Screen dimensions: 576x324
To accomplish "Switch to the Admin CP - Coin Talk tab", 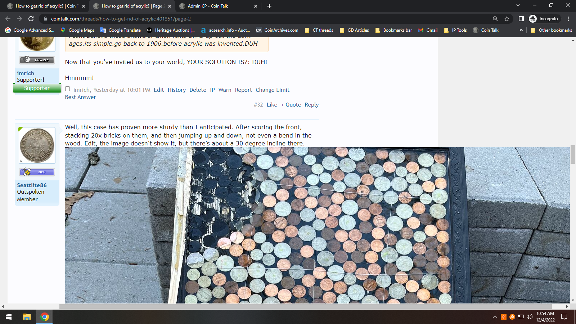I will click(208, 6).
